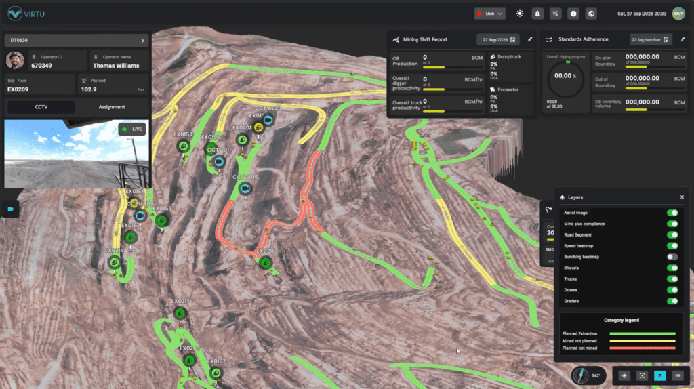Viewport: 694px width, 389px height.
Task: Open the Live mode dropdown
Action: pyautogui.click(x=490, y=13)
